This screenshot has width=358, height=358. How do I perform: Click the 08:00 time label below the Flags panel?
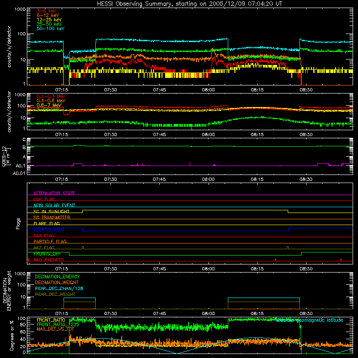tap(208, 269)
